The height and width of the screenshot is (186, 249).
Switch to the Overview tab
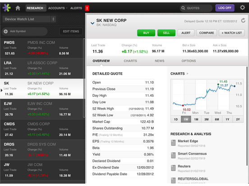(x=101, y=61)
